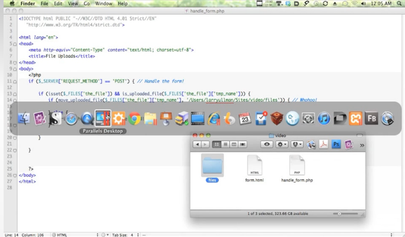Click the Finder back navigation button

(197, 145)
